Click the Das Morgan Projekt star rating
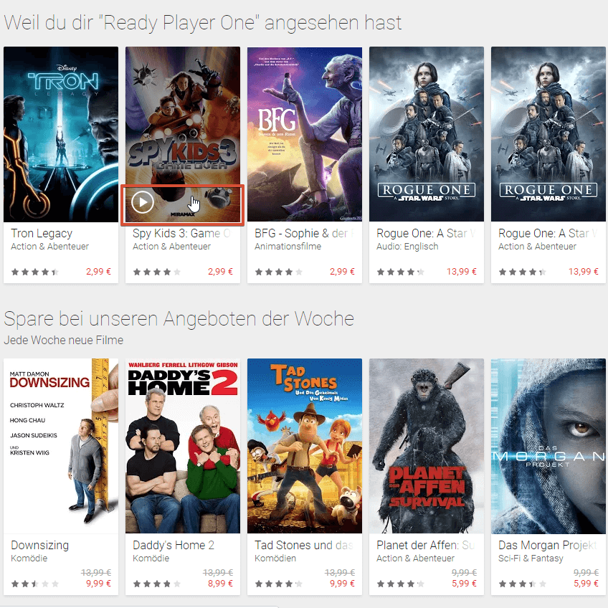 click(x=522, y=584)
